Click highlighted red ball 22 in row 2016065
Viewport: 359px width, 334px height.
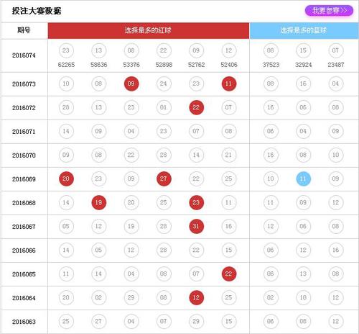(229, 274)
